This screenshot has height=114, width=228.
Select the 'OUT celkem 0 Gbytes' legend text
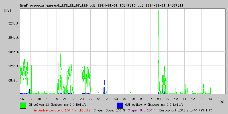point(154,105)
